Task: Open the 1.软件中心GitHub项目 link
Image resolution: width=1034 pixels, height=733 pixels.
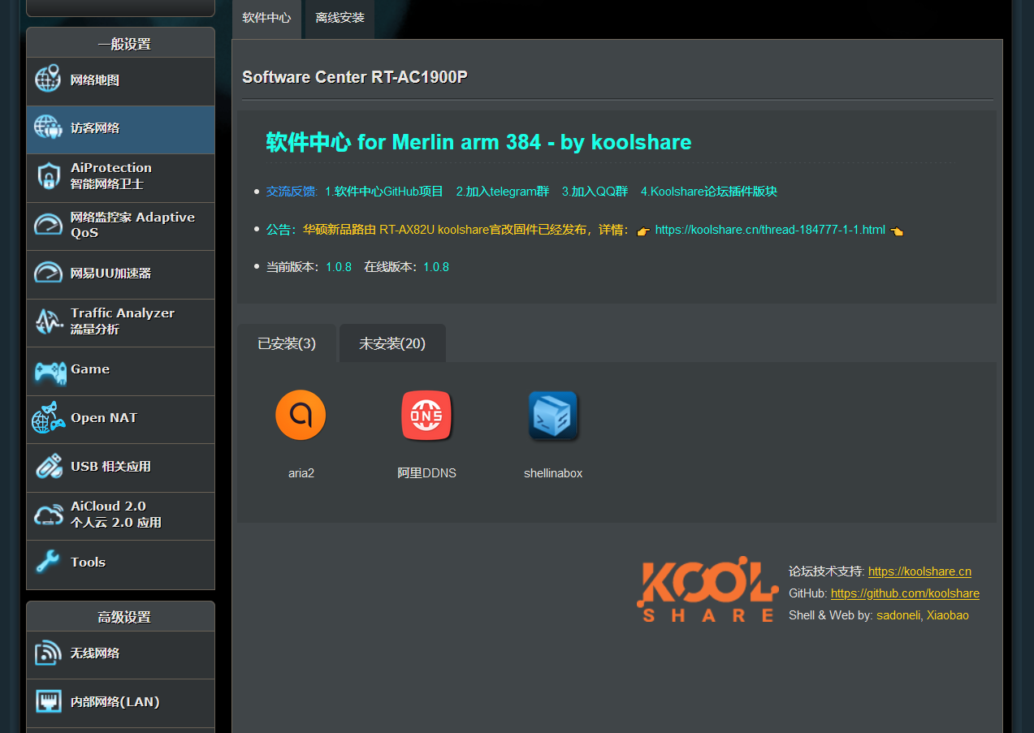Action: pos(384,192)
